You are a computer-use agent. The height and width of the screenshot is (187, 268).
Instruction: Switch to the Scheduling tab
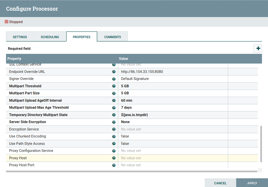[50, 37]
